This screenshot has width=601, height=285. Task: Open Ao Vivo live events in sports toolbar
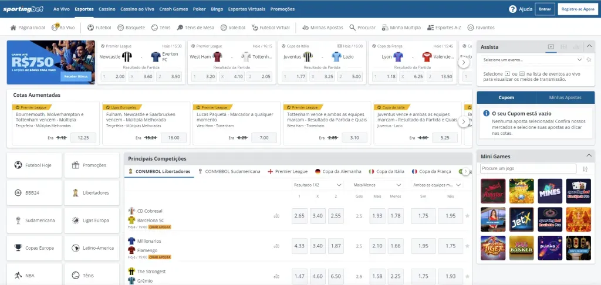coord(63,28)
